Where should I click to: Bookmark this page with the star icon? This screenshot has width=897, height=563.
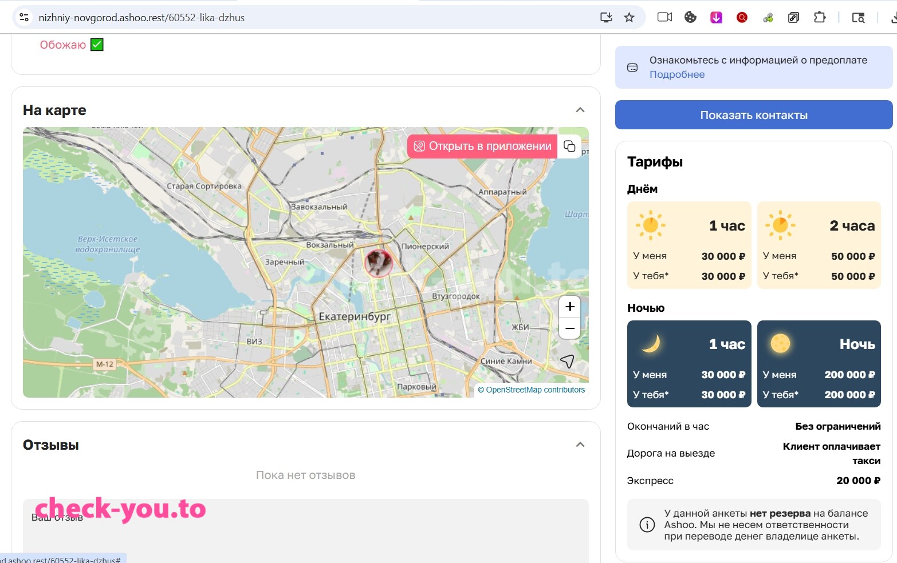click(629, 18)
